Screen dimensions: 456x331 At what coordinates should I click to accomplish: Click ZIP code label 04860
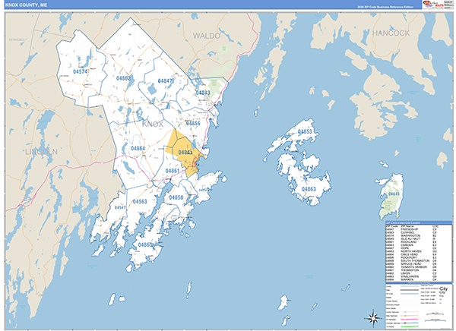[145, 244]
